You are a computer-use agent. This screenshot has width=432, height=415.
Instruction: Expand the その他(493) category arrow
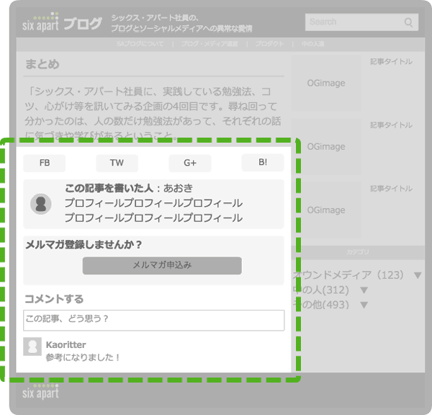pos(364,305)
